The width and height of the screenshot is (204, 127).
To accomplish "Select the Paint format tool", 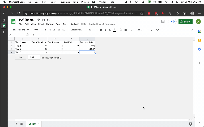I will [28, 30].
